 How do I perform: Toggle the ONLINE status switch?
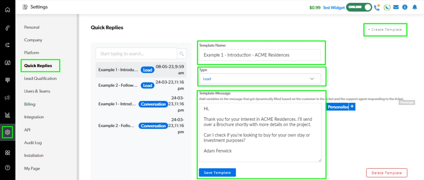[359, 7]
